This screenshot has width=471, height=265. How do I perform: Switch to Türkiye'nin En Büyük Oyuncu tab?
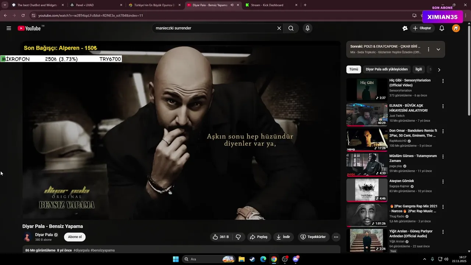click(155, 5)
